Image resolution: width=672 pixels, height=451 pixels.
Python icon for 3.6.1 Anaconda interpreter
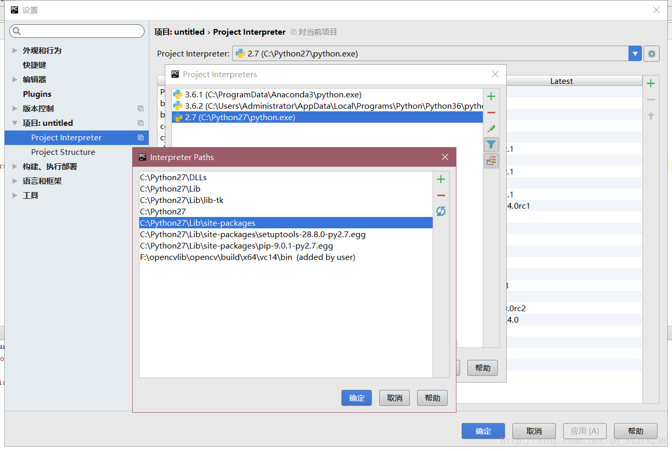pos(178,94)
